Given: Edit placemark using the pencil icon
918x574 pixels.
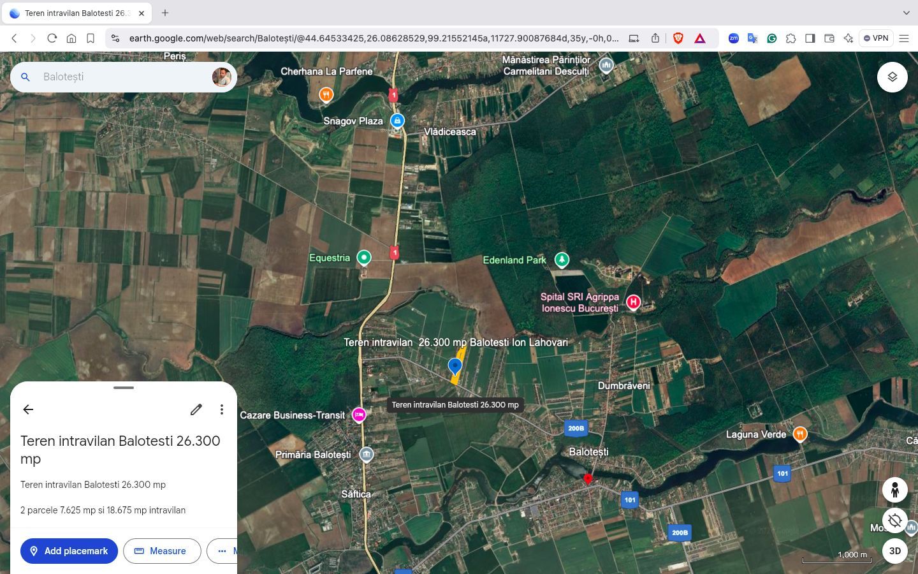Looking at the screenshot, I should (x=196, y=409).
